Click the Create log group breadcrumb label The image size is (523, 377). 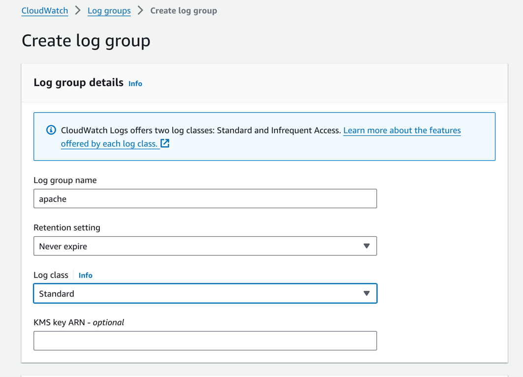tap(184, 10)
